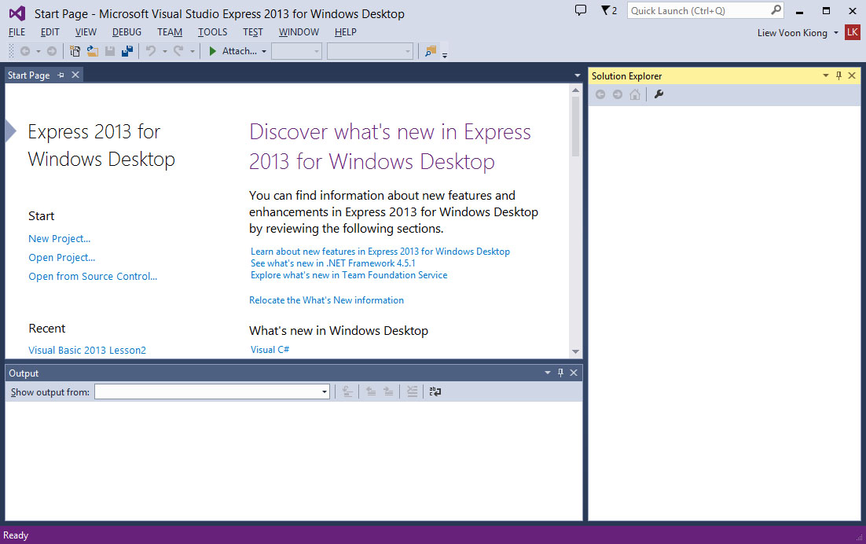Click the Properties wrench icon in Solution Explorer
Screen dimensions: 866x544
659,94
